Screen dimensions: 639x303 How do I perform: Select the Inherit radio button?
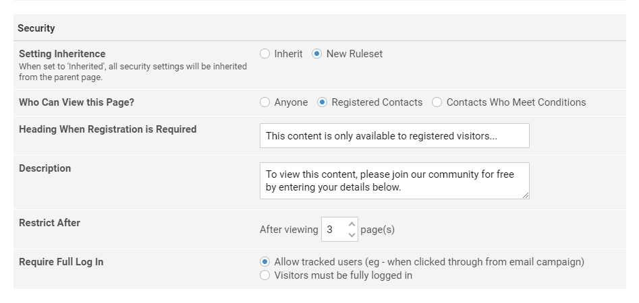[x=265, y=54]
